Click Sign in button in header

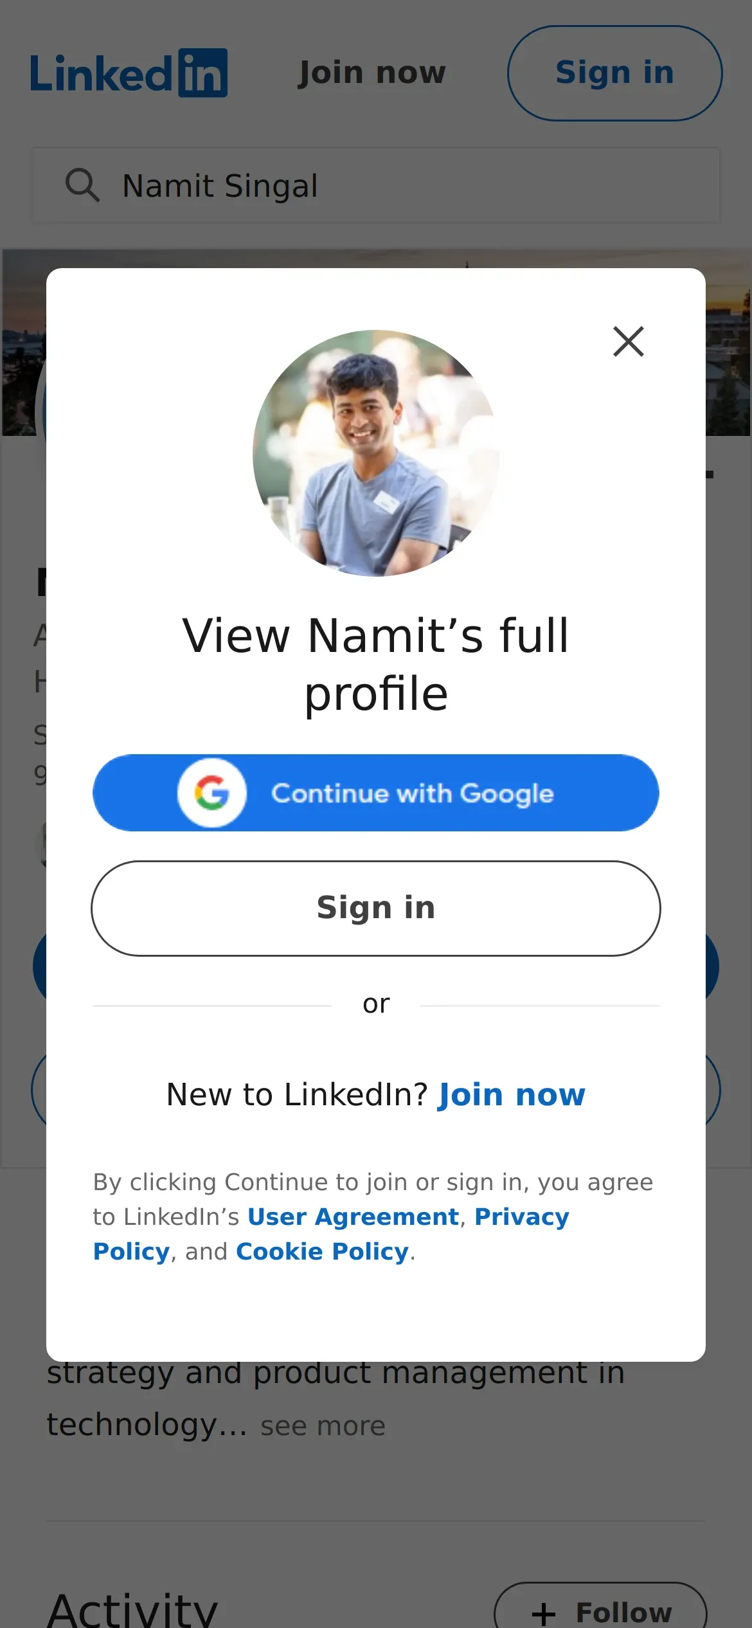click(x=614, y=73)
